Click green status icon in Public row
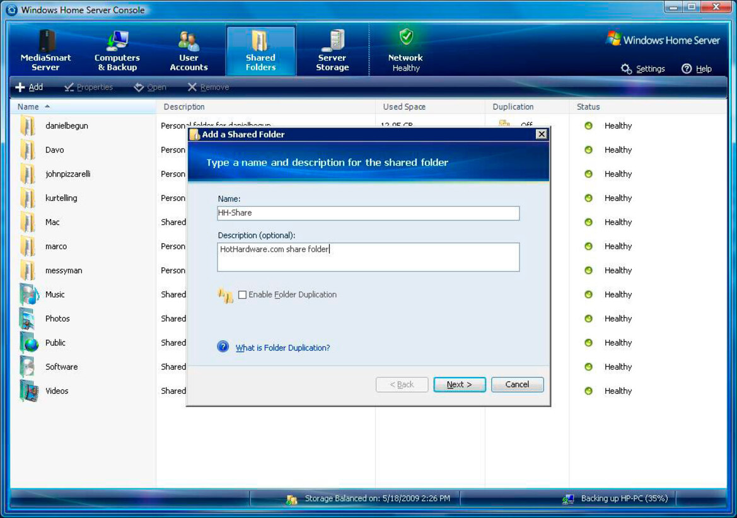Viewport: 737px width, 518px height. click(x=588, y=343)
